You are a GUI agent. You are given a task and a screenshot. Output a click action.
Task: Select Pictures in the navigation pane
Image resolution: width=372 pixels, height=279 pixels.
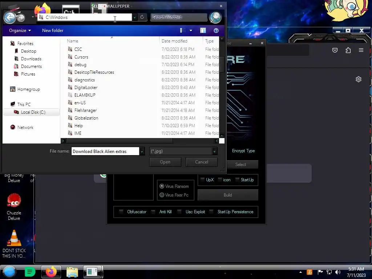(x=28, y=74)
